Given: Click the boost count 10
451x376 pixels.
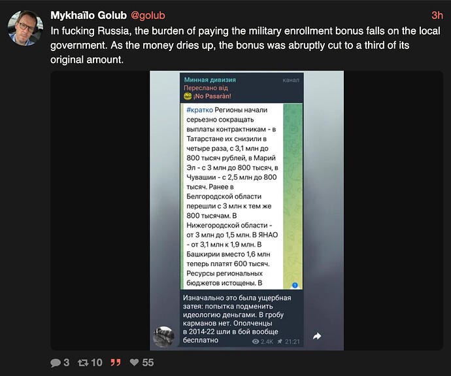Looking at the screenshot, I should [97, 362].
